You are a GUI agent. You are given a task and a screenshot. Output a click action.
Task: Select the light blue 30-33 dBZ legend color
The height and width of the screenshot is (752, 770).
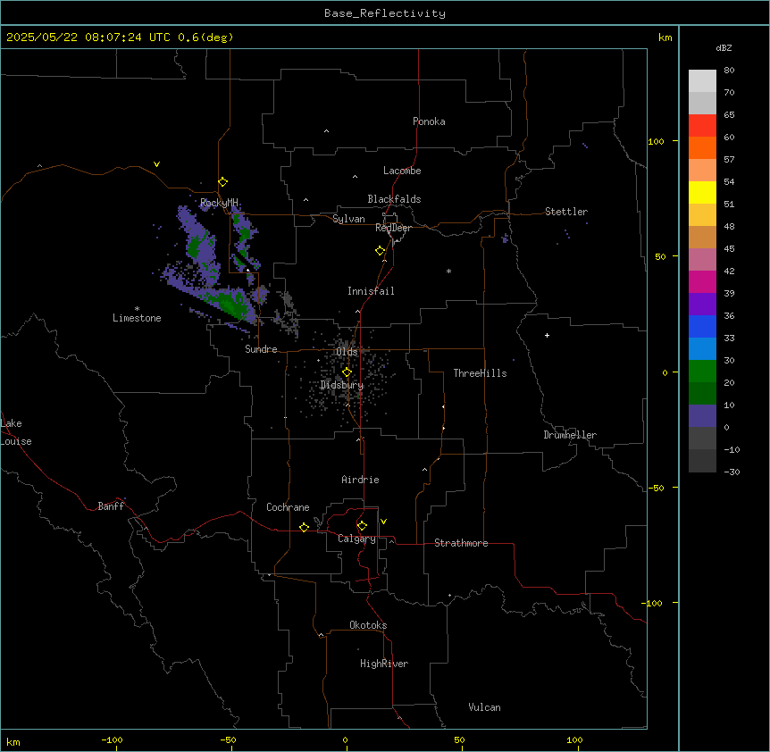[702, 348]
